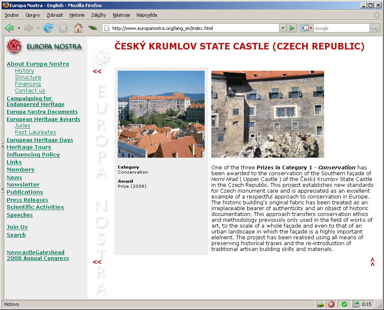Open European Heritage Days link

(40, 140)
